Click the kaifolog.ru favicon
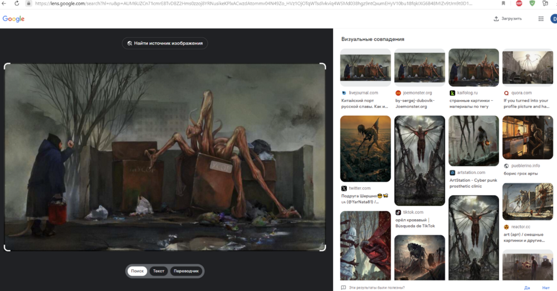 tap(452, 93)
